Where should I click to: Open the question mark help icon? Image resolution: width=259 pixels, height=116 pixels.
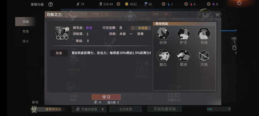pyautogui.click(x=51, y=5)
